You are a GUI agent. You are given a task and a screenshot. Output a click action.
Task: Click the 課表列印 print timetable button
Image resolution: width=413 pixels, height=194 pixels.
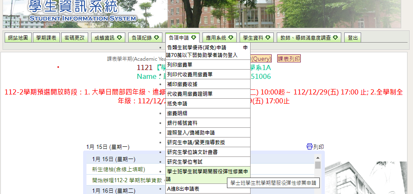[x=289, y=59]
